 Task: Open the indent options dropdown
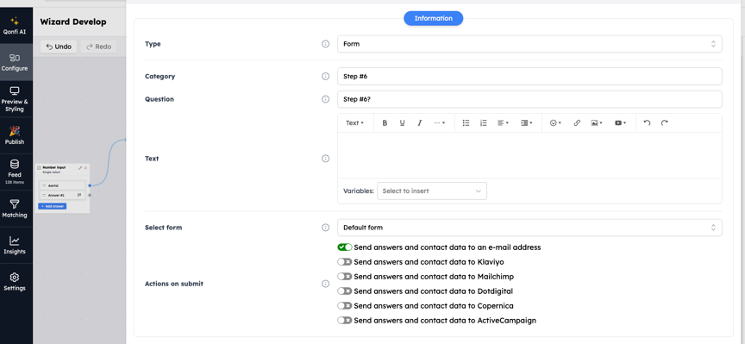coord(527,123)
